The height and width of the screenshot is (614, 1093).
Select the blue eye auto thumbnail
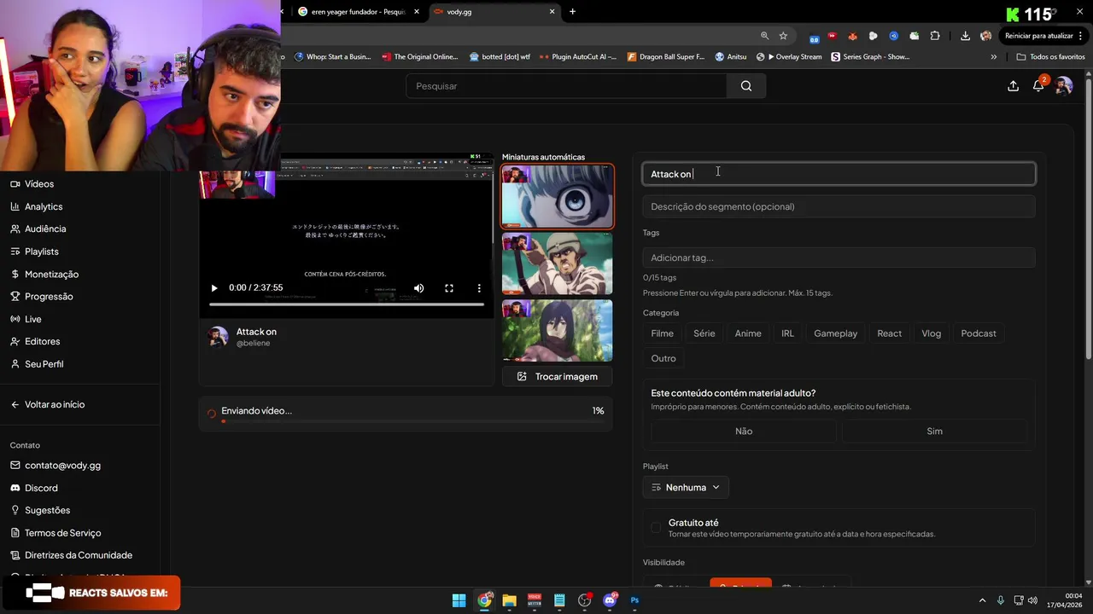coord(558,197)
